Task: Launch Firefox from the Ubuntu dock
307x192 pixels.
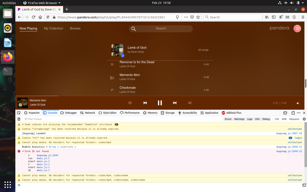Action: tap(7, 57)
